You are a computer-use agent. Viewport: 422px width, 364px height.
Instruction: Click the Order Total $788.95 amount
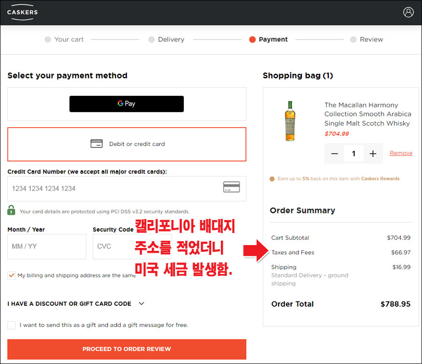tap(395, 304)
